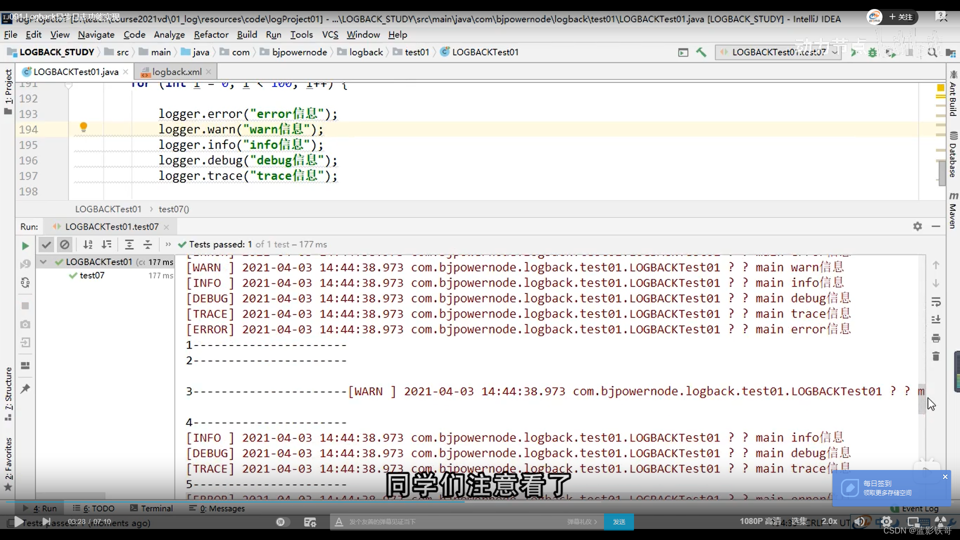Open the Terminal tool window tab
Image resolution: width=960 pixels, height=540 pixels.
tap(151, 508)
